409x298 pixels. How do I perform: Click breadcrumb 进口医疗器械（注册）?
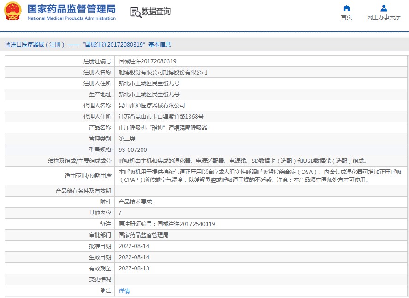click(x=37, y=45)
